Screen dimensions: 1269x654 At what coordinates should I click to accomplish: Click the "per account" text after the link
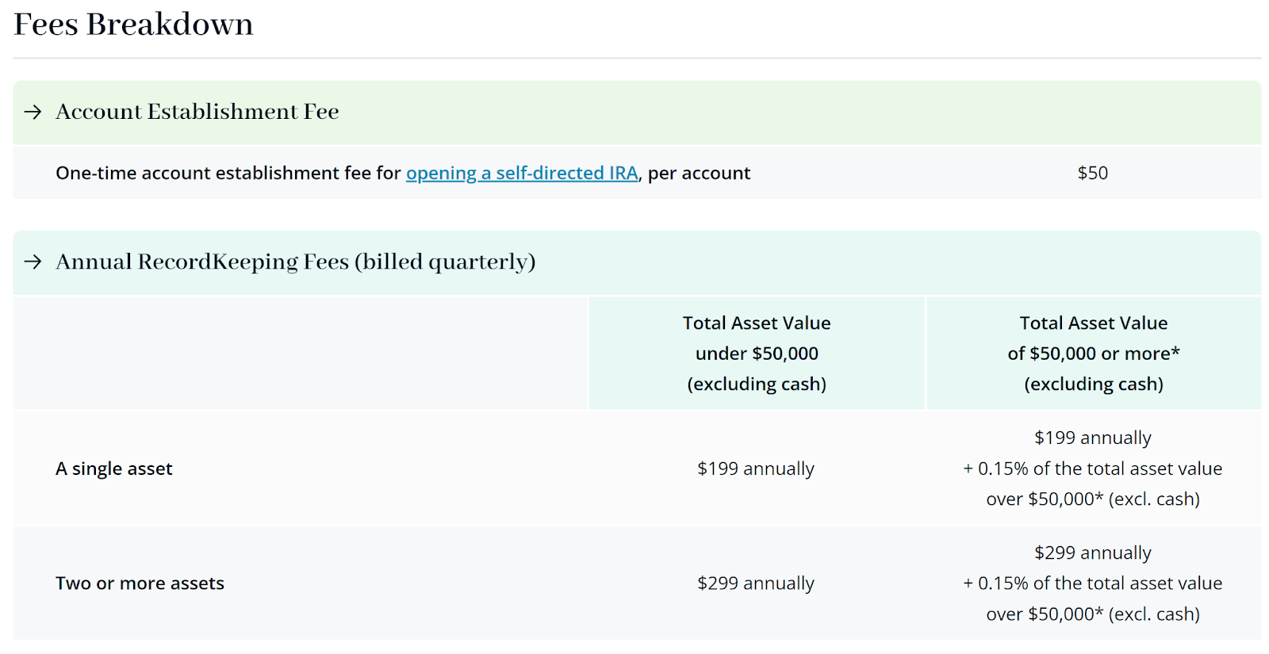click(x=699, y=173)
